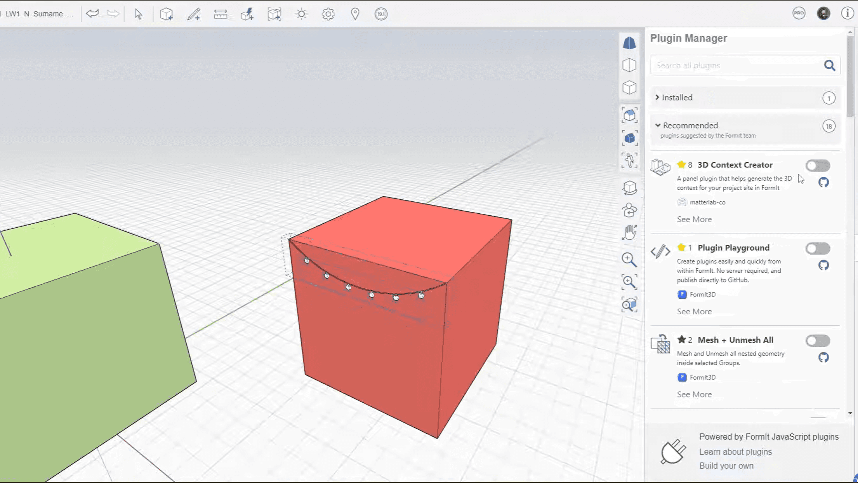Expand See More under Plugin Playground
The image size is (858, 483).
(694, 311)
